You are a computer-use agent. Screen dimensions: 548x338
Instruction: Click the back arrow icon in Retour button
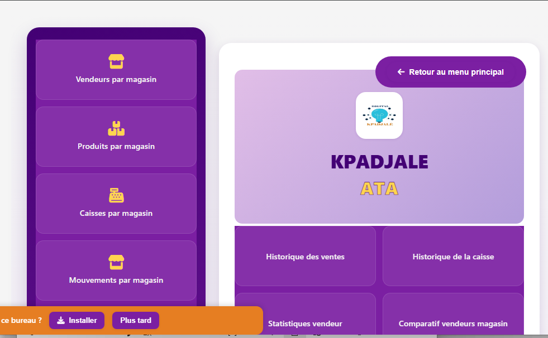[x=401, y=72]
